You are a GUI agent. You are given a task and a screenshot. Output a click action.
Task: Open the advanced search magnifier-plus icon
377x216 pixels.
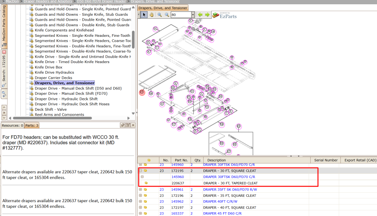4,94
